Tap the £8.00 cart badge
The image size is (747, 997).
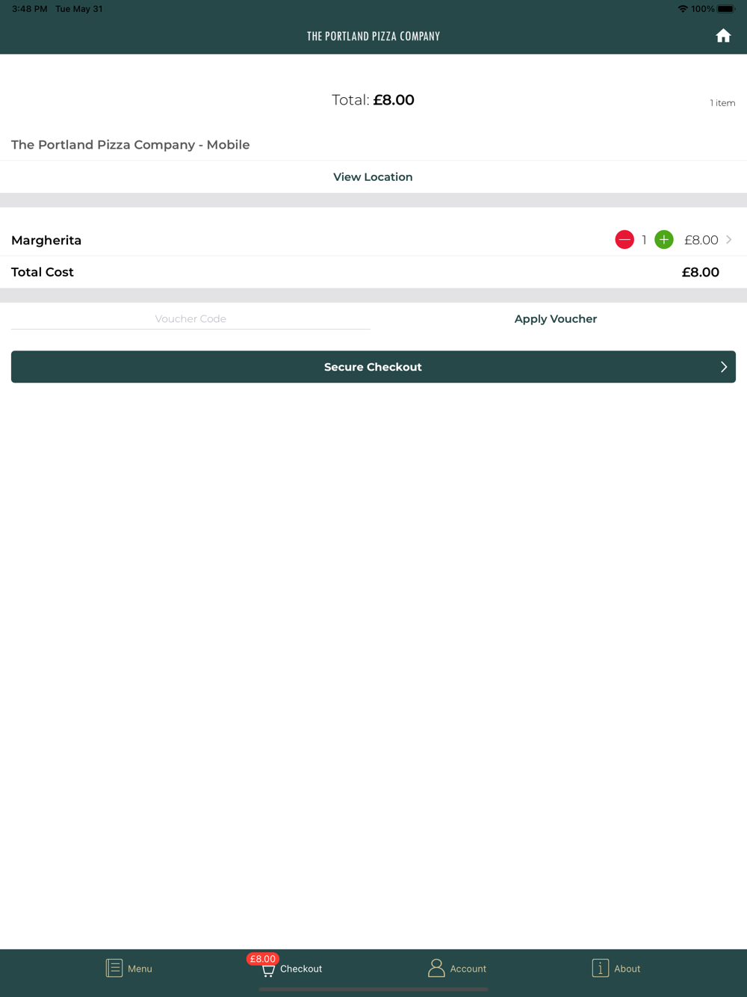263,959
